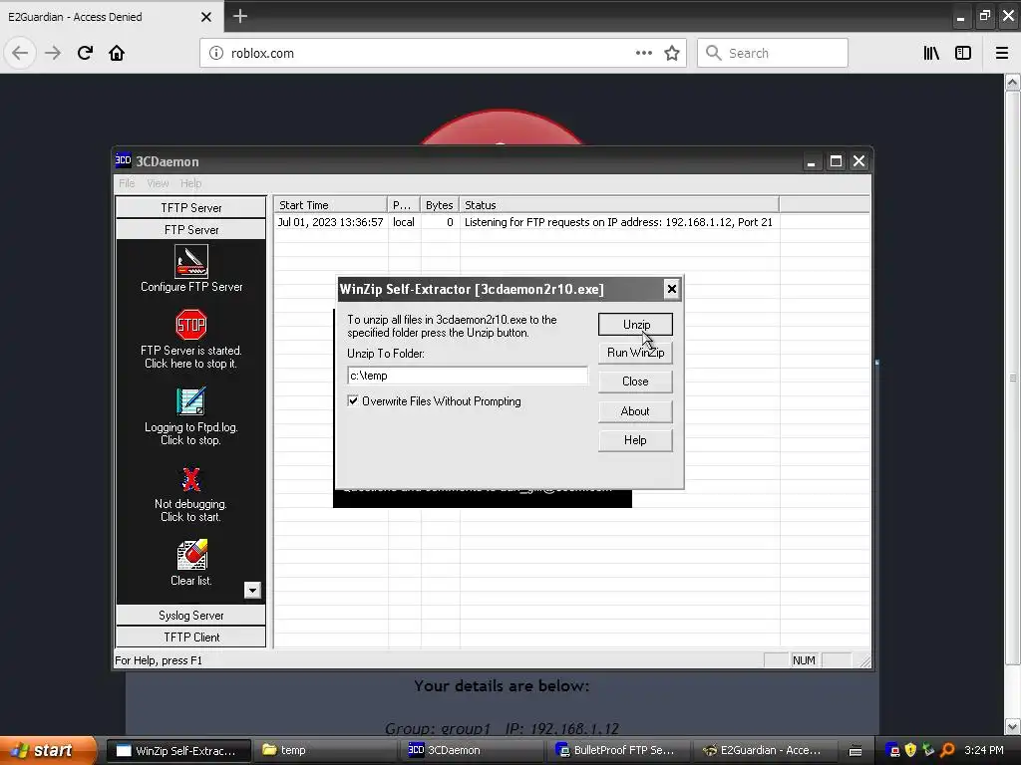The image size is (1021, 765).
Task: Reload the roblox.com page
Action: (85, 53)
